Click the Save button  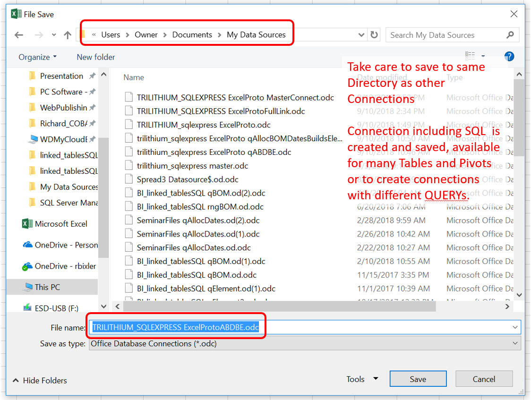[418, 379]
